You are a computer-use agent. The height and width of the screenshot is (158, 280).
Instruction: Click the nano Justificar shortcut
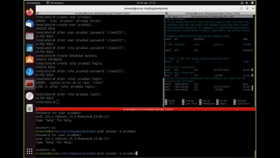pos(241,104)
